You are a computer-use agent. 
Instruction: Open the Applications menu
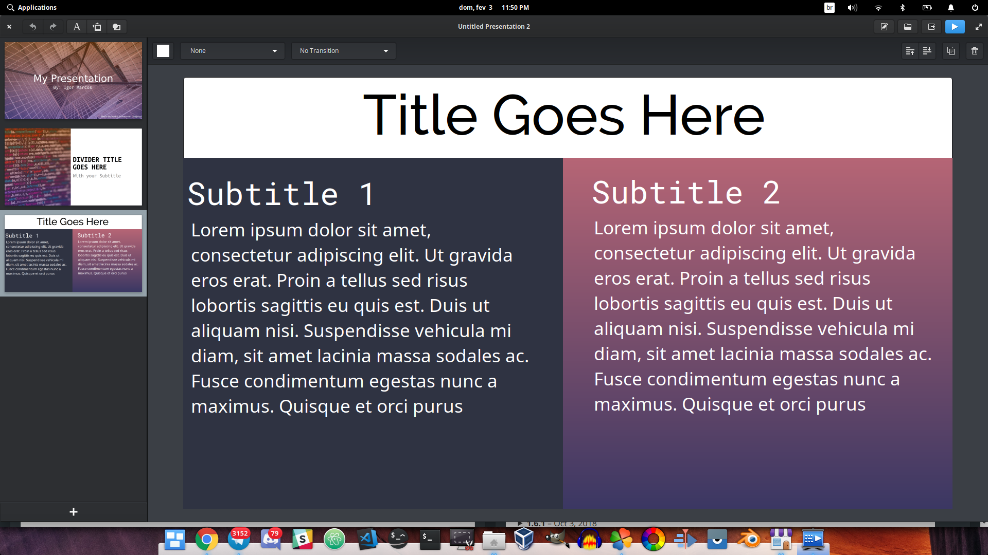(32, 8)
